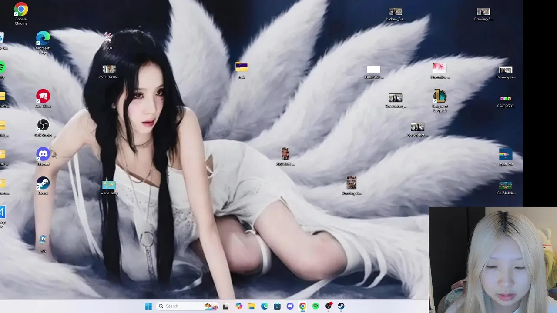Open the Riot Client desktop shortcut
Screen dimensions: 557x313
pos(43,99)
